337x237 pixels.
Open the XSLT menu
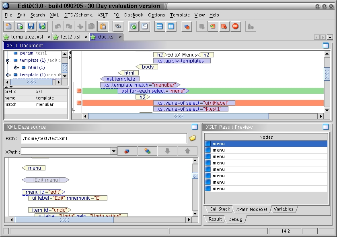[x=103, y=15]
